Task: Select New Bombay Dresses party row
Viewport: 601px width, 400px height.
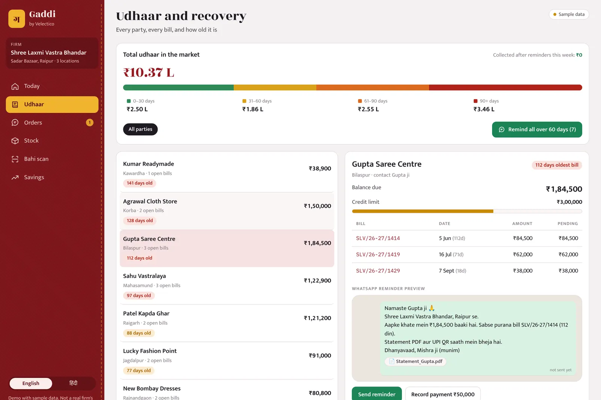Action: pyautogui.click(x=227, y=390)
